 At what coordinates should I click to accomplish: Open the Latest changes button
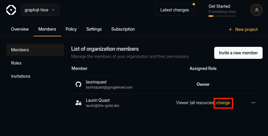click(175, 10)
